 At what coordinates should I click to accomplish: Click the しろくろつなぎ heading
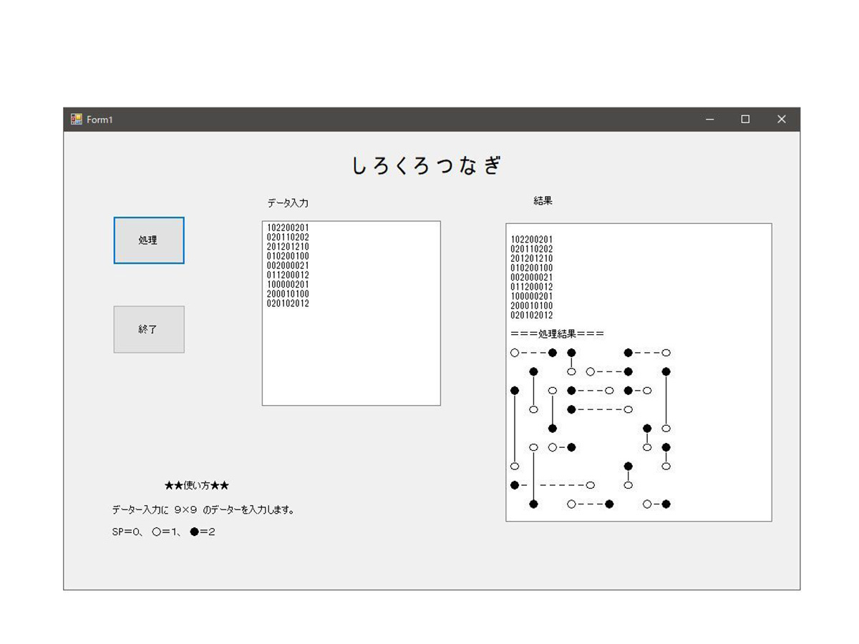tap(427, 166)
